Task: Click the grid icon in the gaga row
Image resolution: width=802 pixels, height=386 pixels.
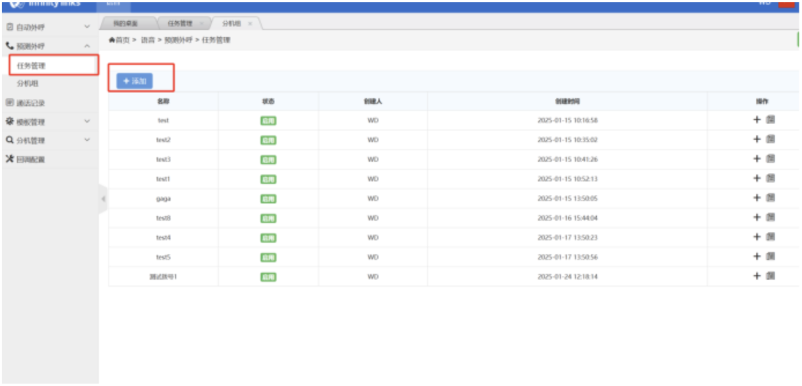Action: tap(770, 198)
